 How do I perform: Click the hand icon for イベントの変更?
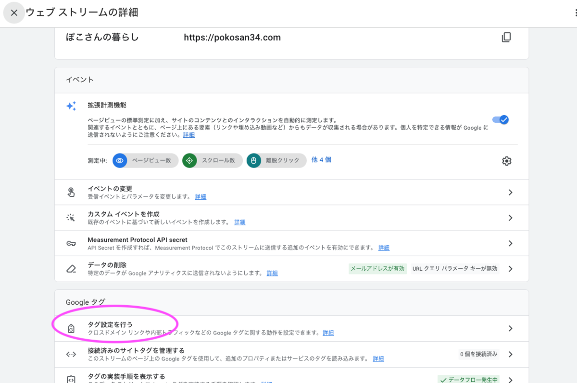pos(71,192)
